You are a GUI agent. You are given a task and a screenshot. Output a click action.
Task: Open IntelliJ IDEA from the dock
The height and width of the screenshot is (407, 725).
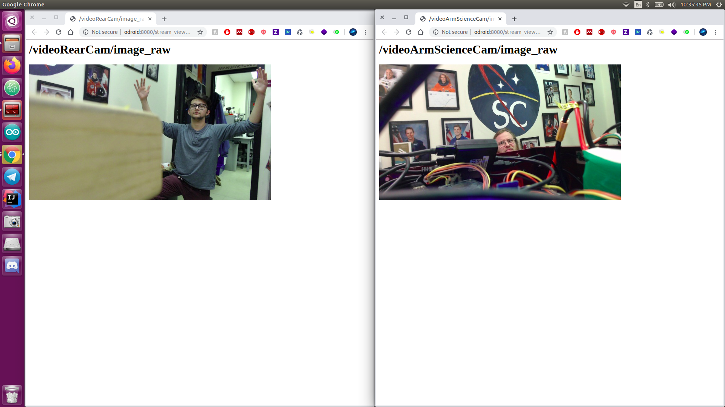pos(12,199)
